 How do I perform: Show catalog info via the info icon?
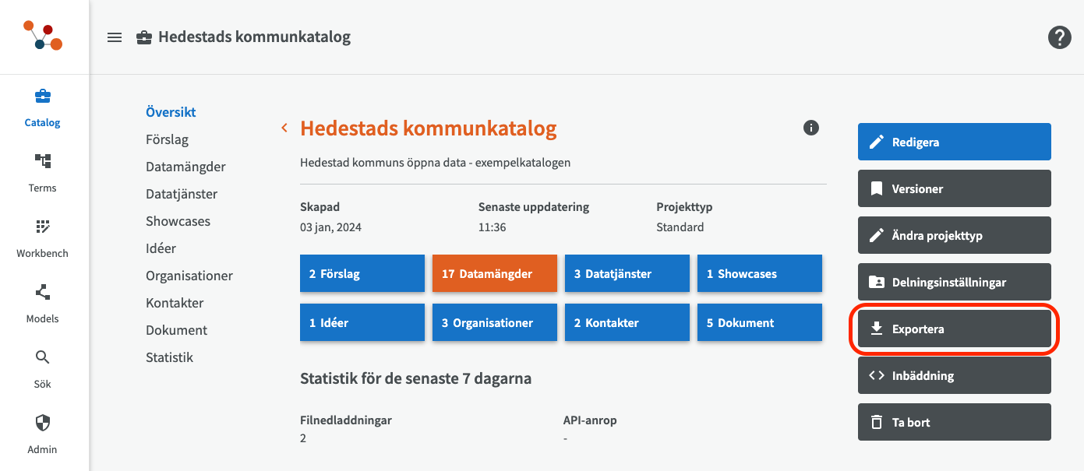[811, 128]
